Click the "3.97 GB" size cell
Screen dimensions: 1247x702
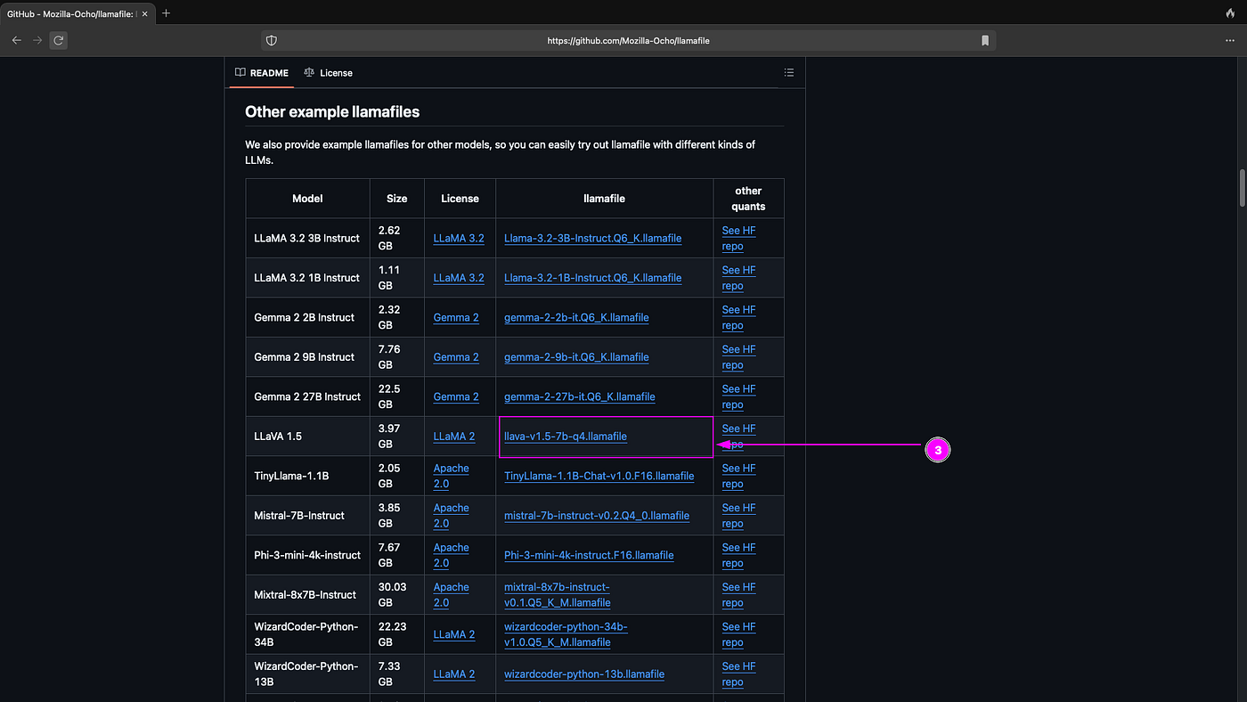click(397, 437)
